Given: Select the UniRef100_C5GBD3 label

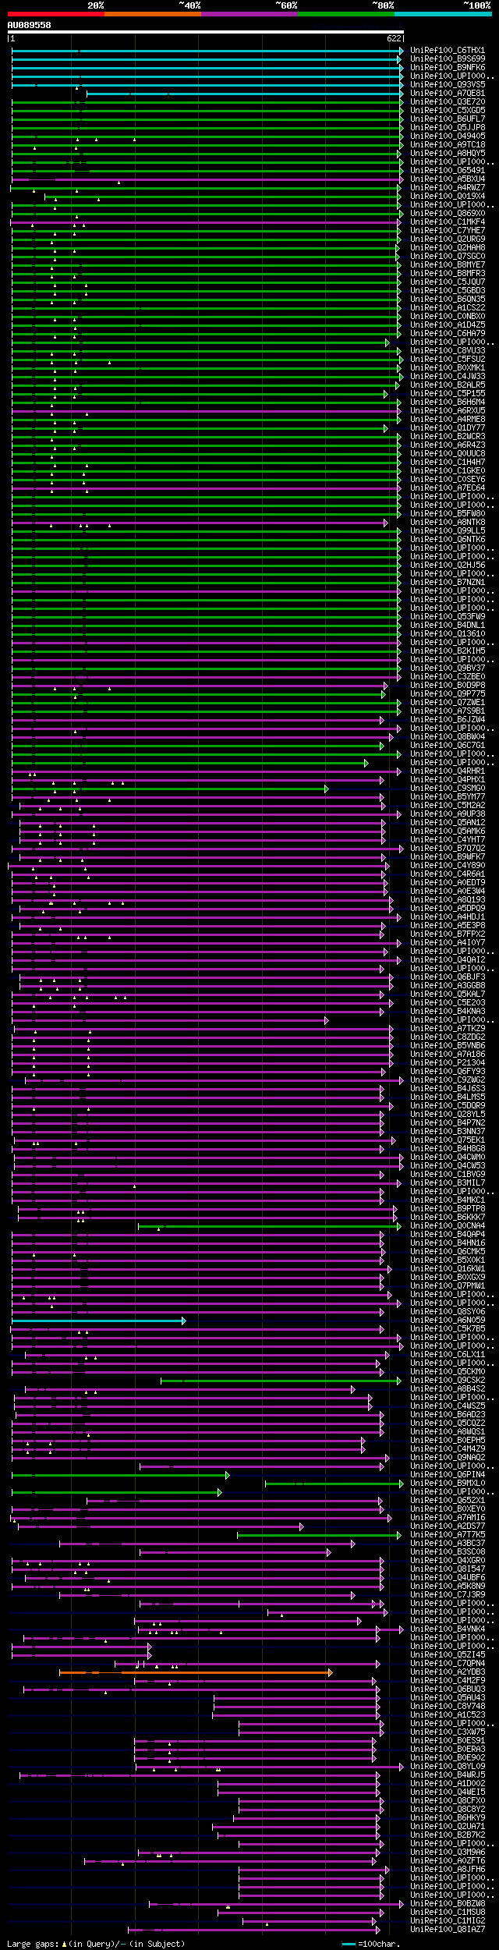Looking at the screenshot, I should click(x=448, y=291).
